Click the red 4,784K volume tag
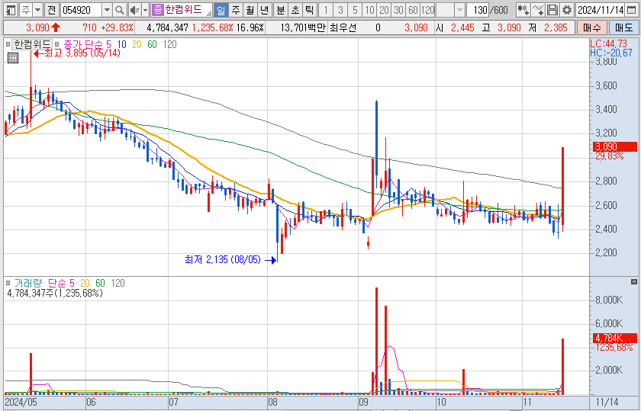Image resolution: width=641 pixels, height=411 pixels. 614,338
